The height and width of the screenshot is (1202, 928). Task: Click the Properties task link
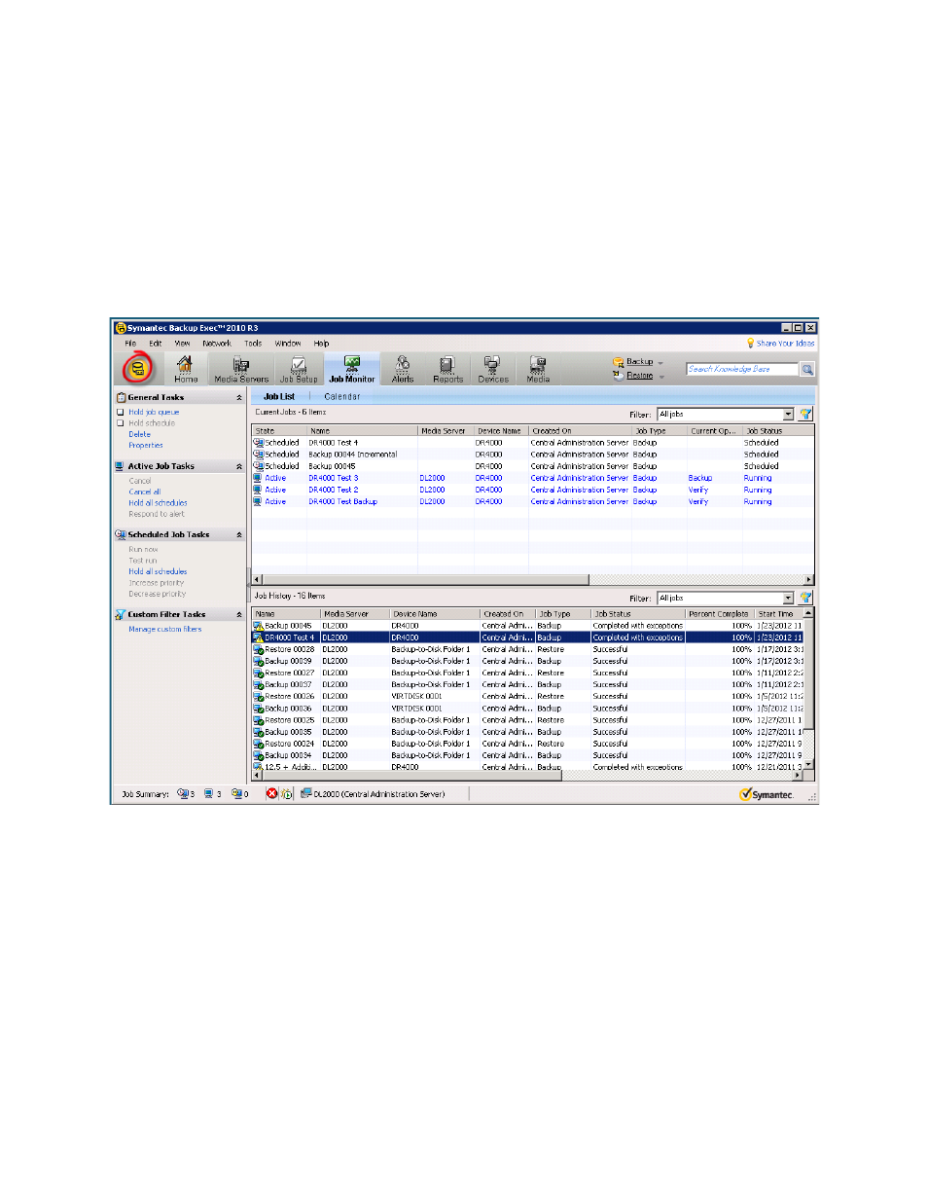(x=146, y=445)
